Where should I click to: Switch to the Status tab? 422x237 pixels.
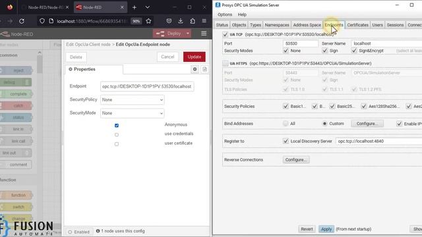pos(222,25)
